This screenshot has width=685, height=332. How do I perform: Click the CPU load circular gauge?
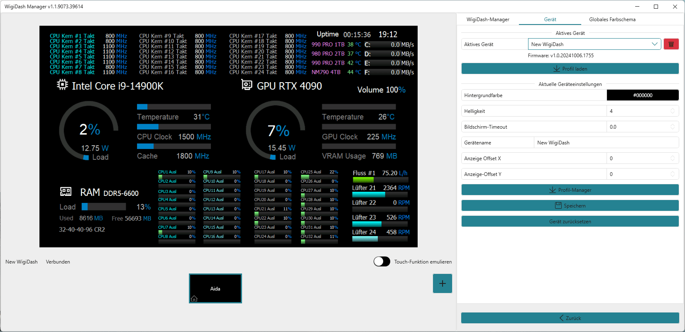[89, 131]
